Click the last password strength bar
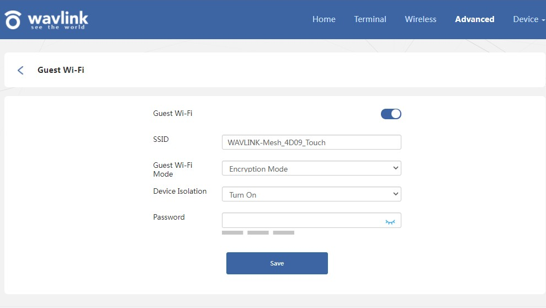 click(284, 233)
